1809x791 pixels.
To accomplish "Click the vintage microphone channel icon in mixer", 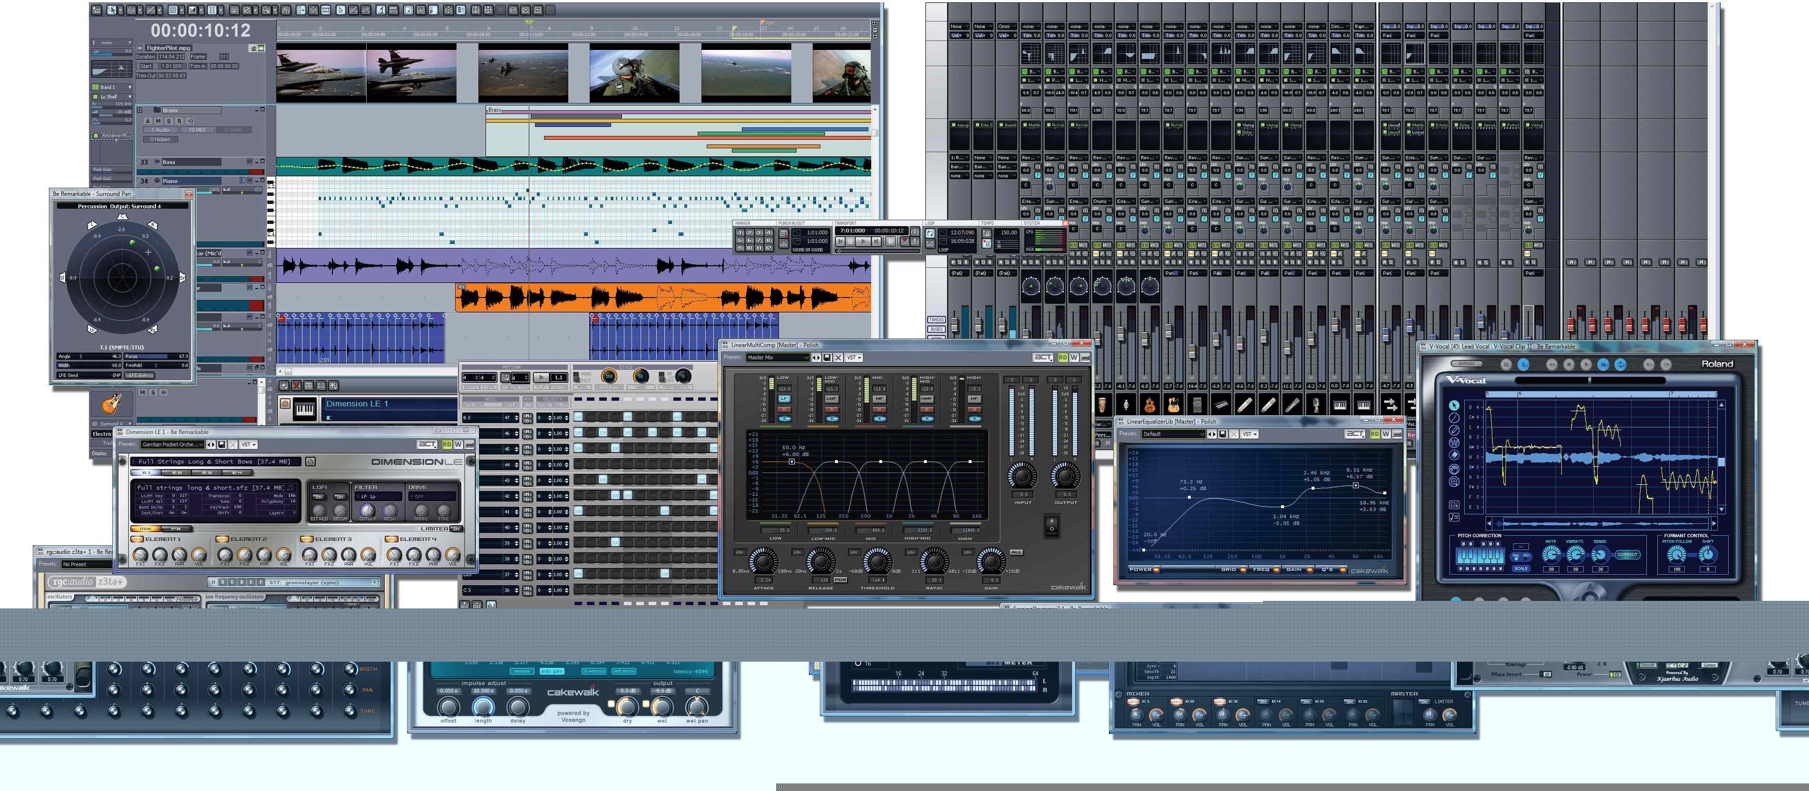I will pyautogui.click(x=1316, y=404).
